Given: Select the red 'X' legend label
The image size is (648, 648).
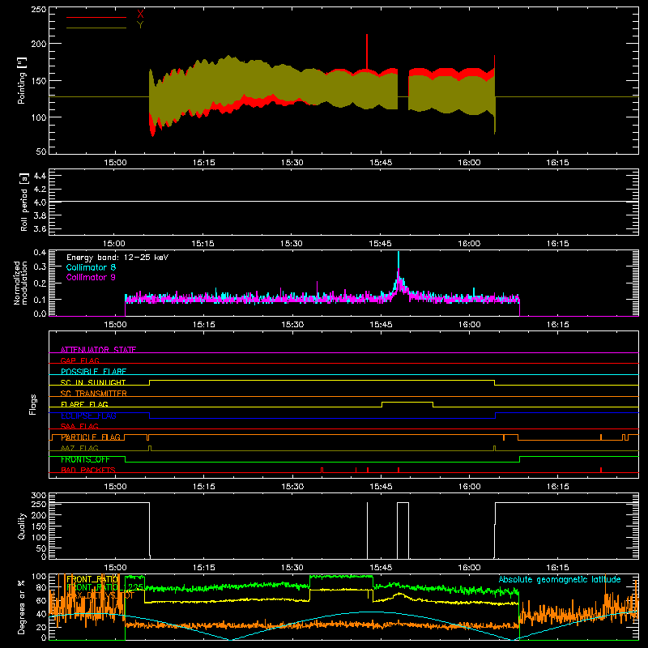Looking at the screenshot, I should pos(140,15).
